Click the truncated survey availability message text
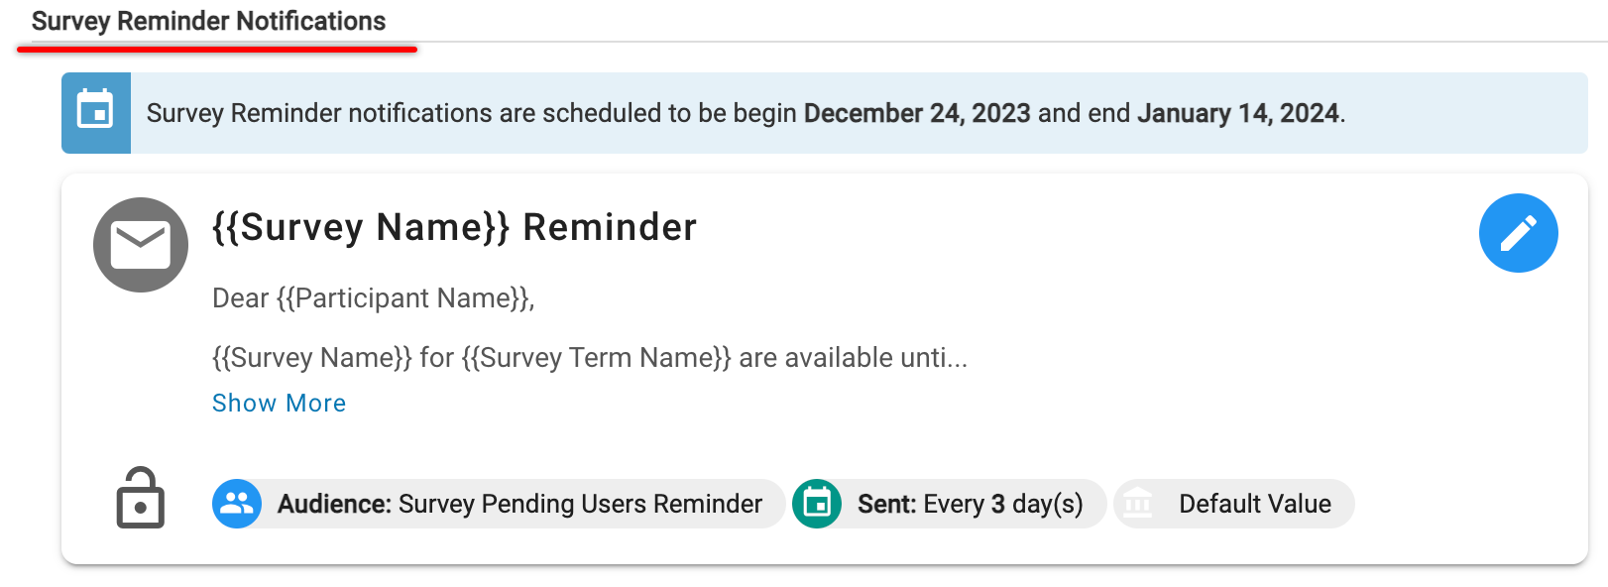The width and height of the screenshot is (1608, 587). click(589, 357)
